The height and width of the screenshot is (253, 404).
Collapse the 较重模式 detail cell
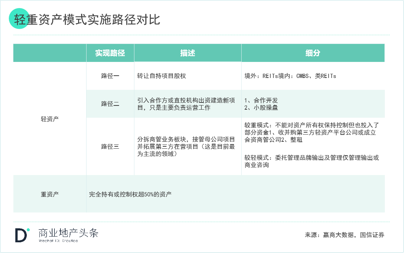pos(312,132)
